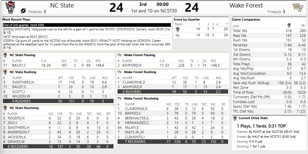The height and width of the screenshot is (154, 308).
Task: Click NC State logo in Game Comparison header
Action: [x=289, y=25]
